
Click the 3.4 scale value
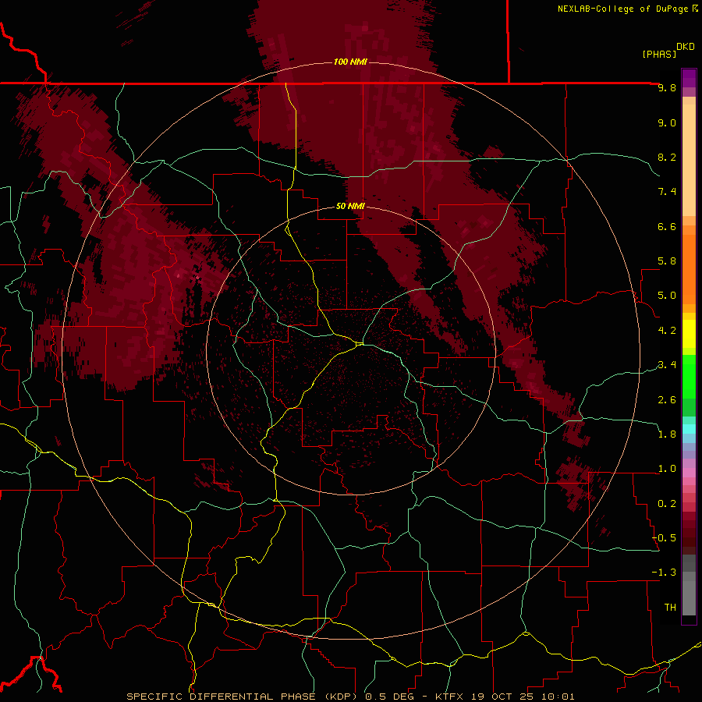click(667, 365)
